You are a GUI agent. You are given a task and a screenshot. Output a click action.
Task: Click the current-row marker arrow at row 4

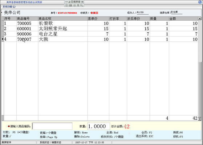3,39
